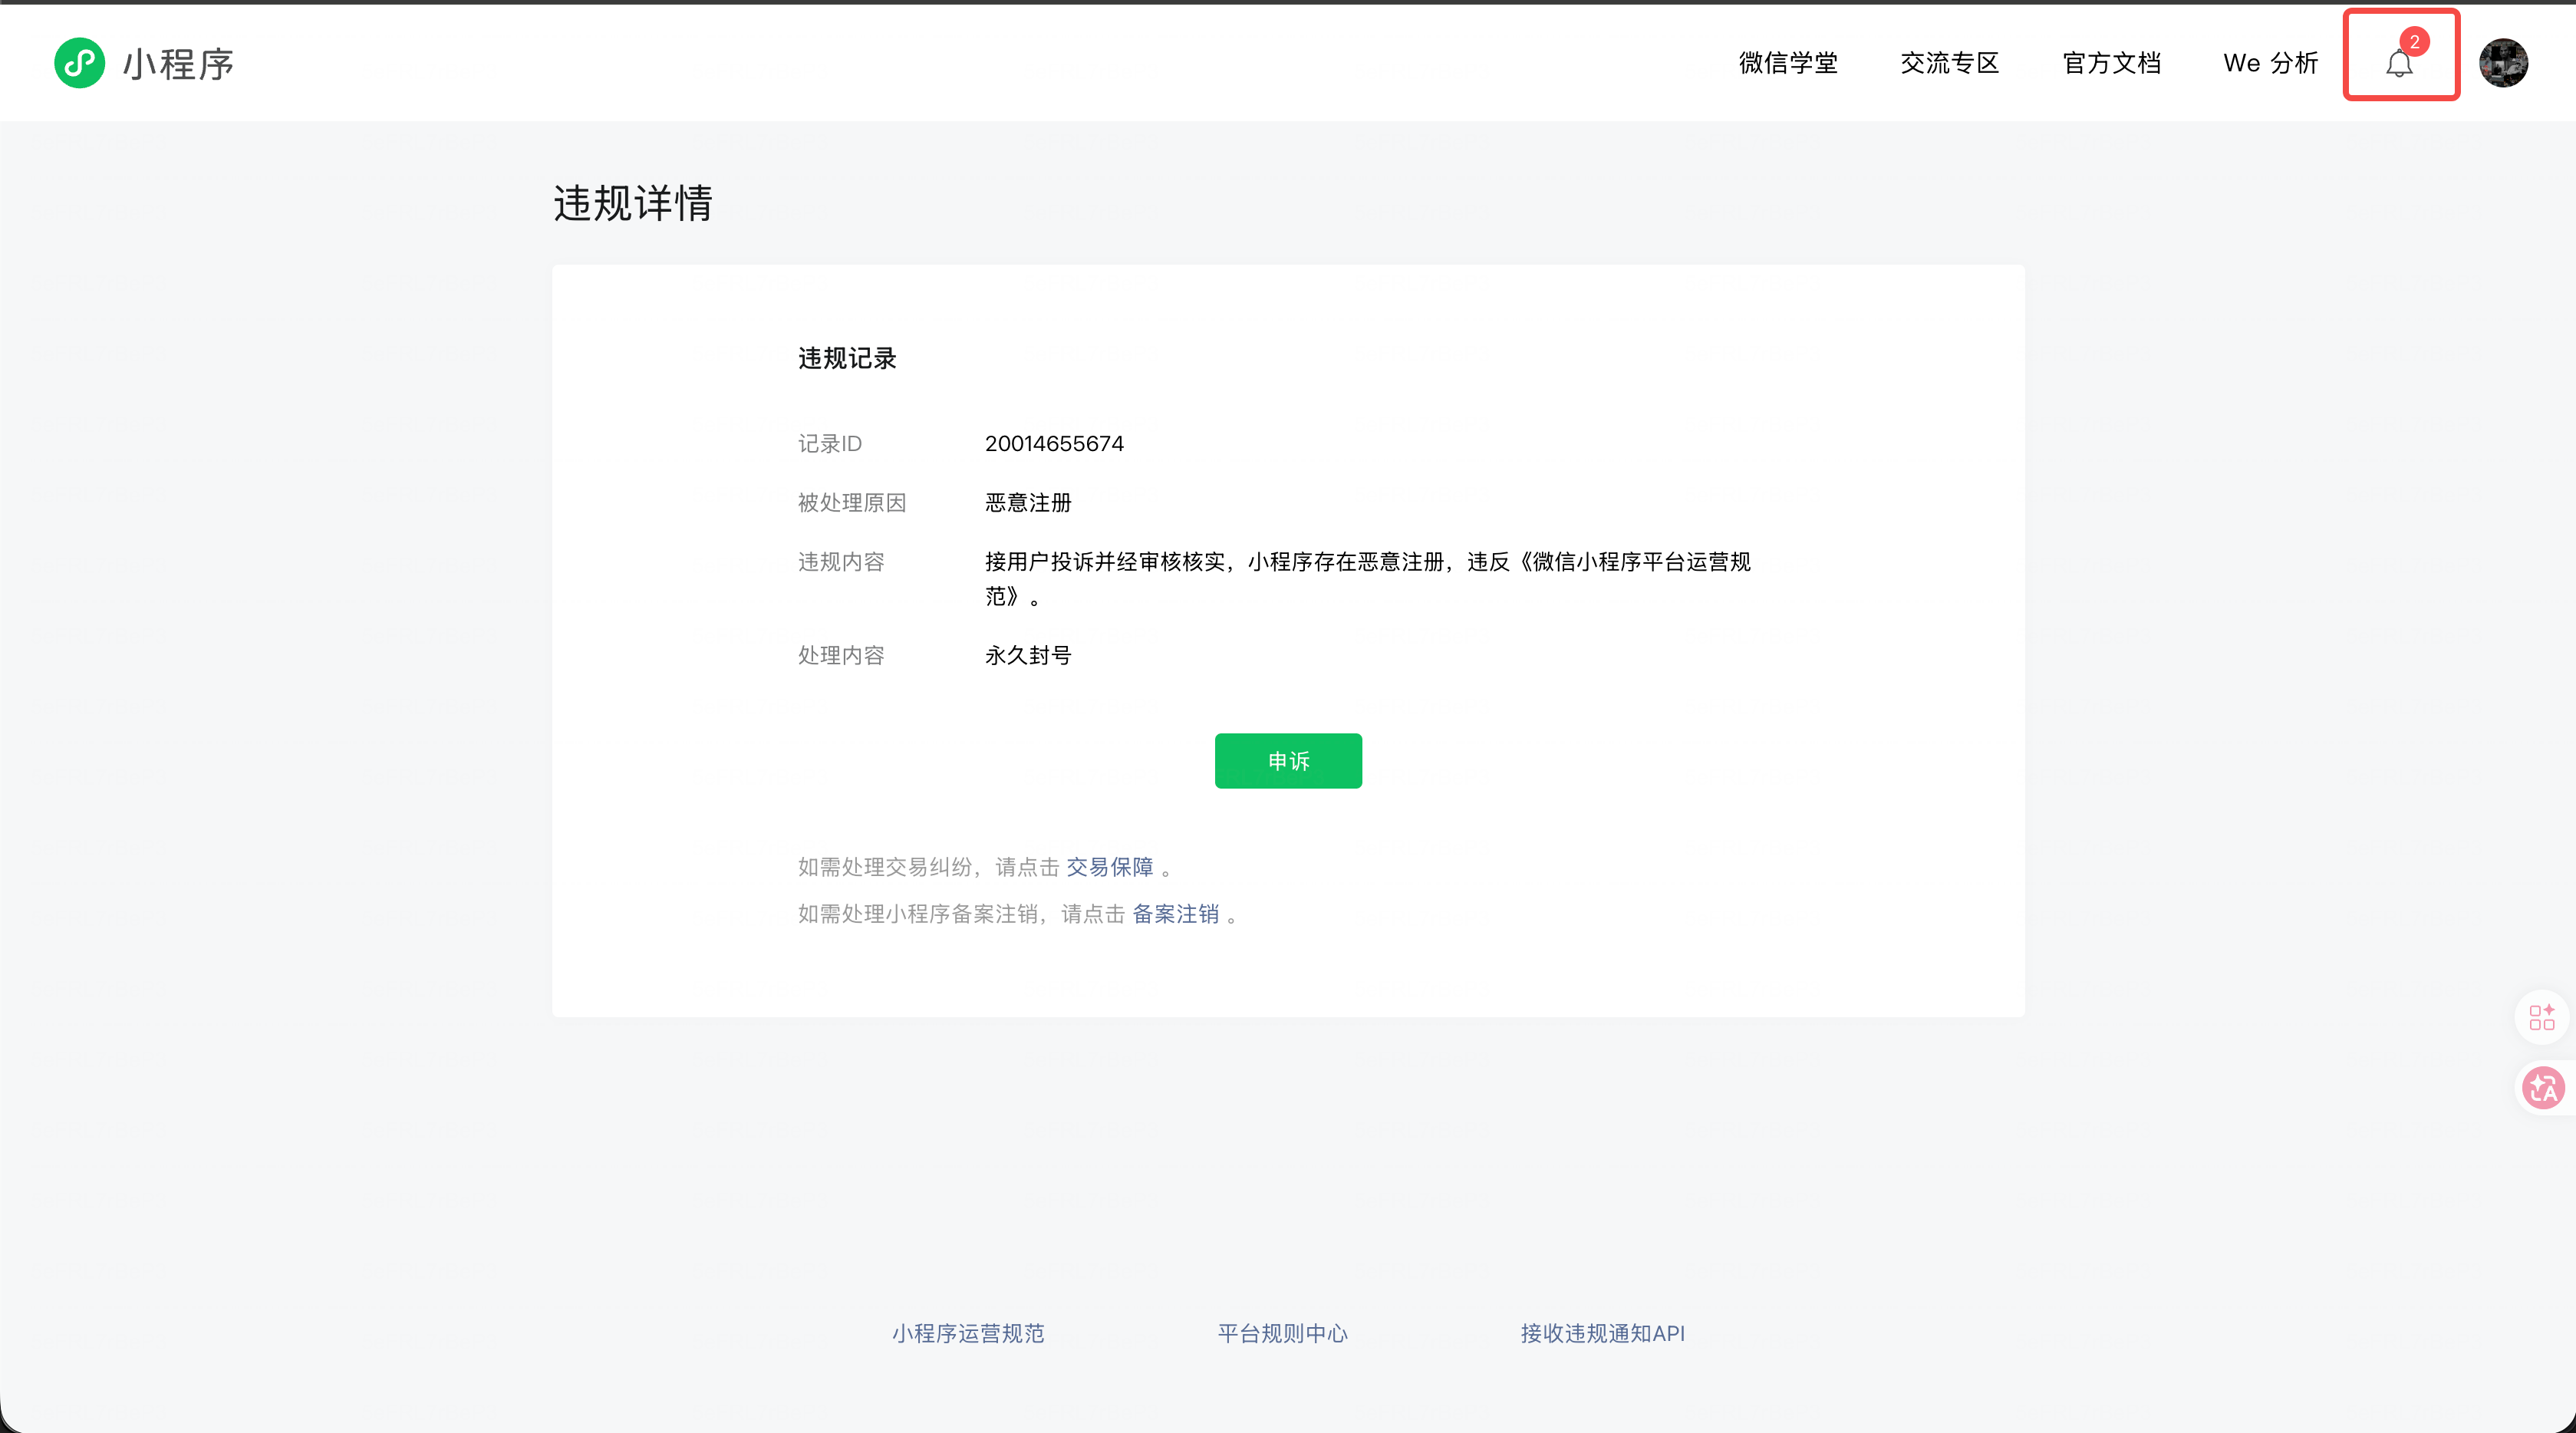Screen dimensions: 2576x1433
Task: Click the red unread badge showing 2
Action: pyautogui.click(x=2414, y=42)
